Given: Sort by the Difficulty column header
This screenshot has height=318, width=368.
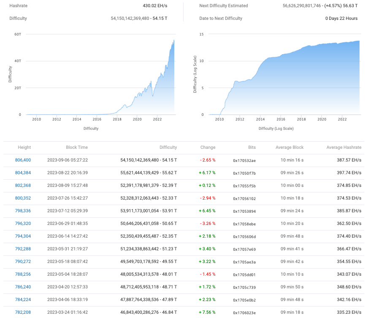Looking at the screenshot, I should pos(168,147).
